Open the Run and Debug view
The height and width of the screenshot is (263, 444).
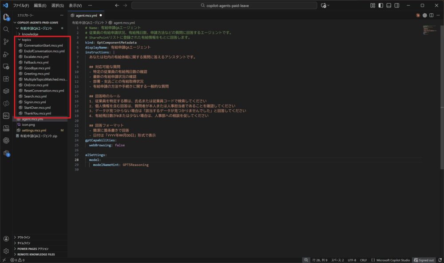click(6, 54)
